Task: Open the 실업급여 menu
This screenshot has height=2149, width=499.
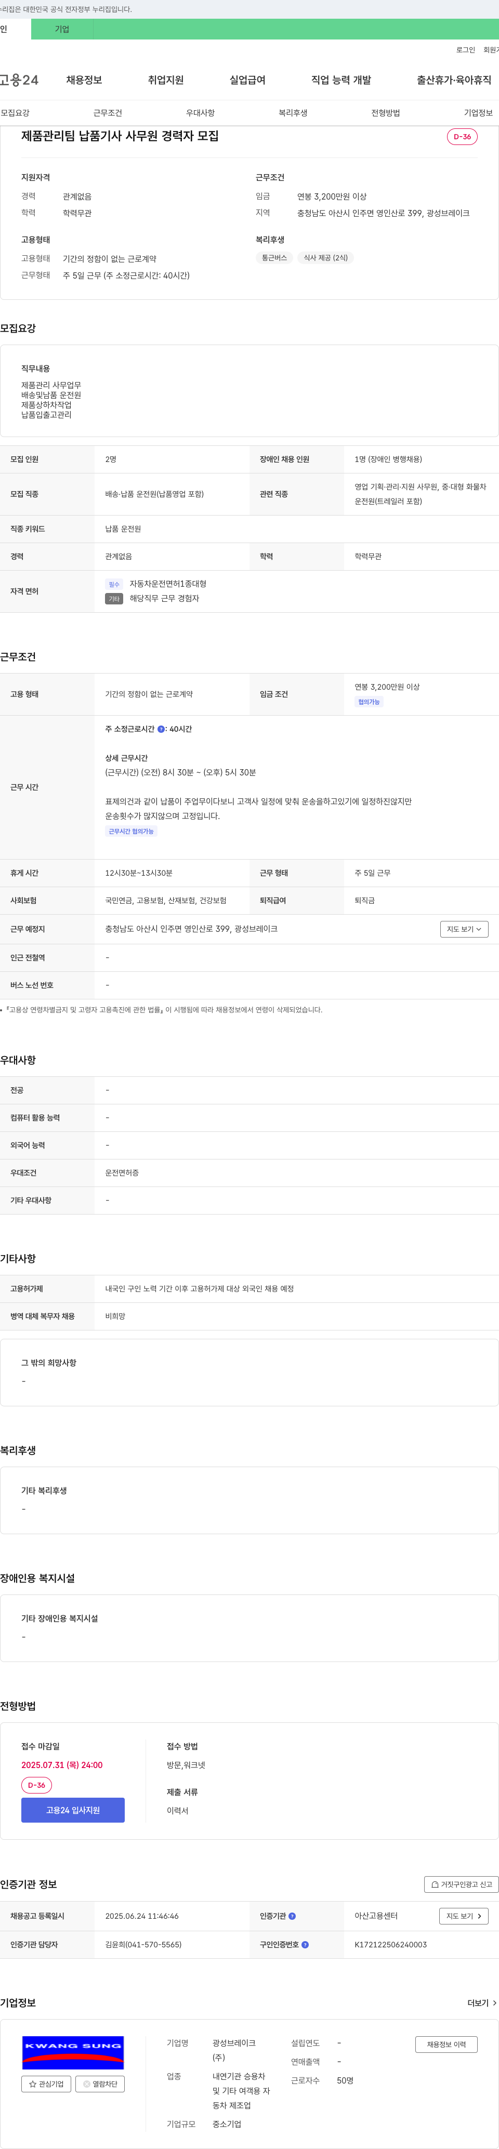Action: click(x=248, y=80)
